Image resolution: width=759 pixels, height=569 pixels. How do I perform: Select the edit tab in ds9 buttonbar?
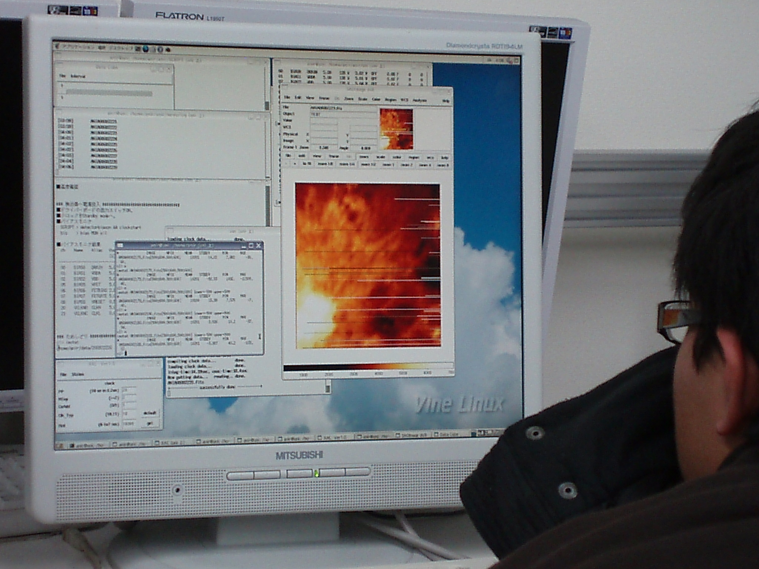pos(302,156)
